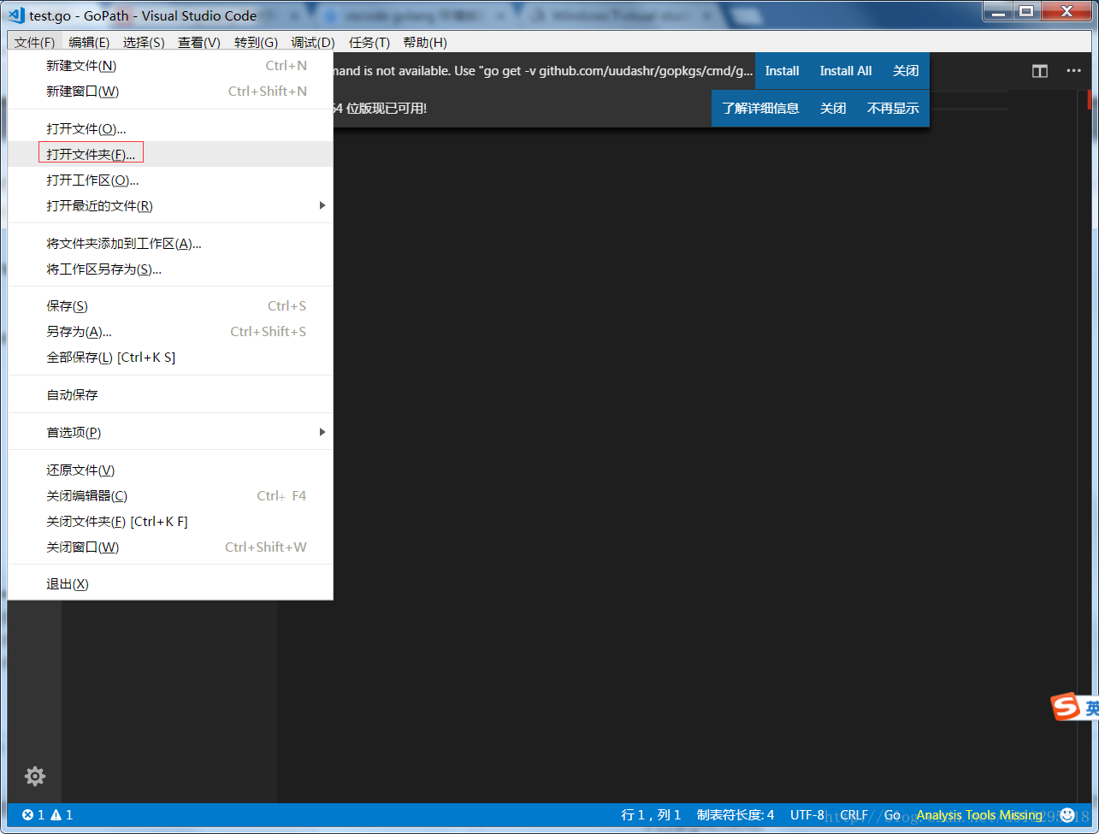
Task: Choose 退出(X) menu entry
Action: point(170,584)
